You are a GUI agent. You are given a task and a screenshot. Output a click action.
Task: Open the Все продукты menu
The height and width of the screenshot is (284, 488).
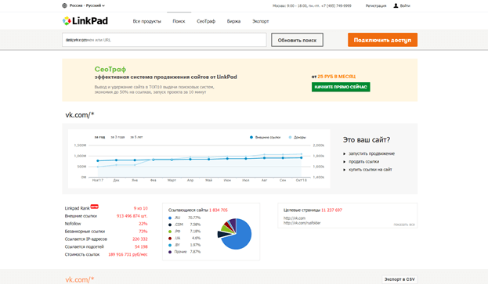pos(147,21)
